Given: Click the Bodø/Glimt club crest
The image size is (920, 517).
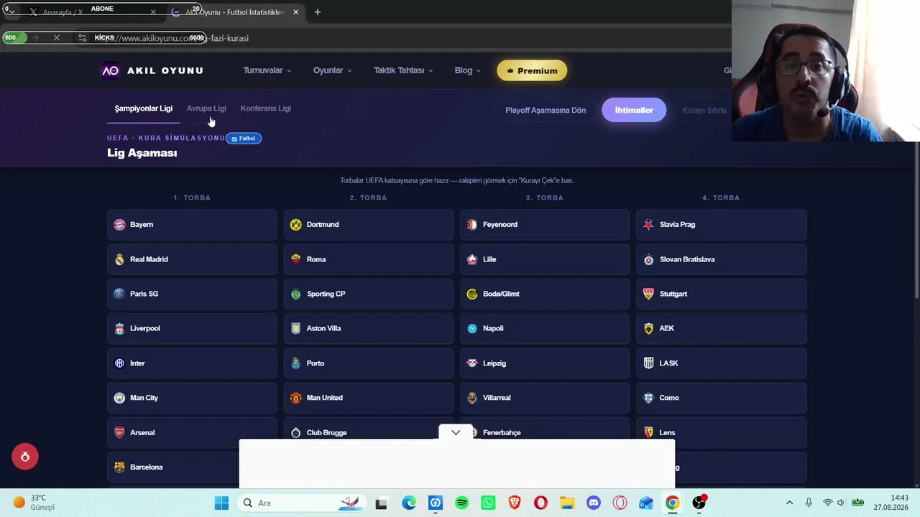Looking at the screenshot, I should tap(471, 294).
